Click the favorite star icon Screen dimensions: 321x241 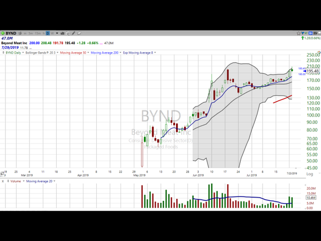[299, 33]
